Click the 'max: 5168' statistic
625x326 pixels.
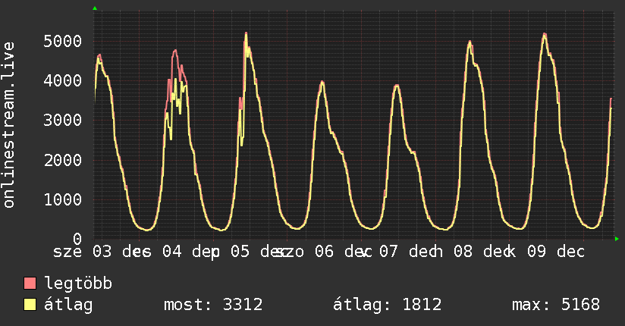click(x=556, y=305)
